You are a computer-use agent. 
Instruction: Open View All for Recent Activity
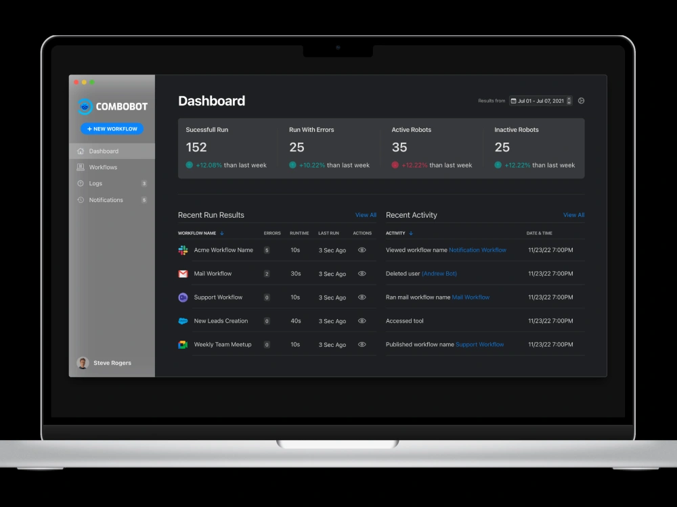573,215
